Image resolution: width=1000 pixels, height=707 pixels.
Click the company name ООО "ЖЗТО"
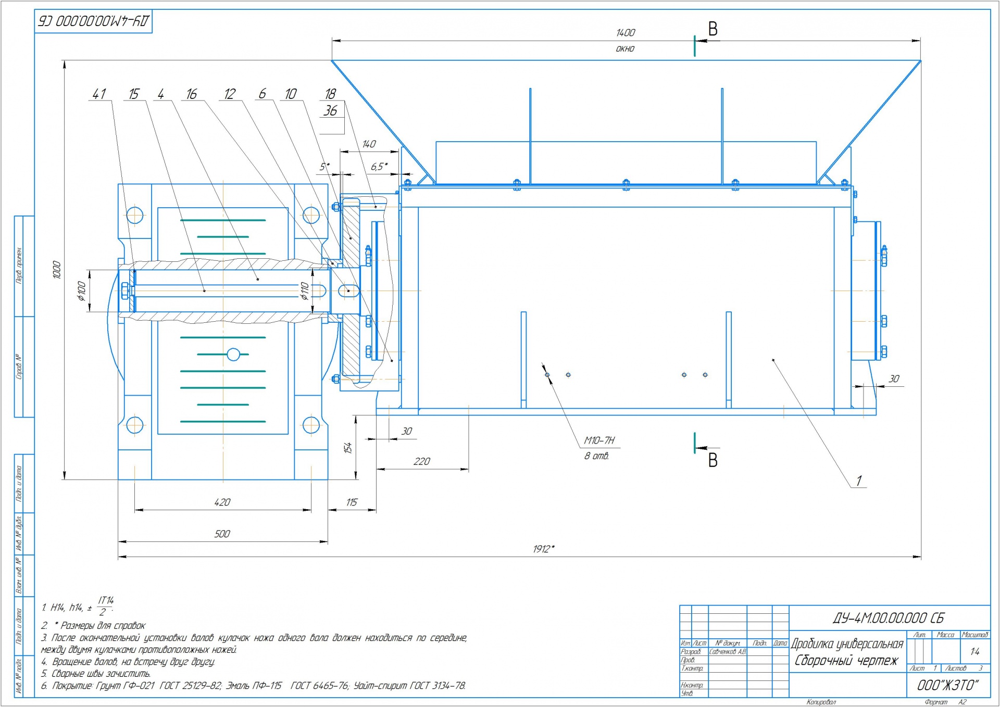tap(948, 685)
